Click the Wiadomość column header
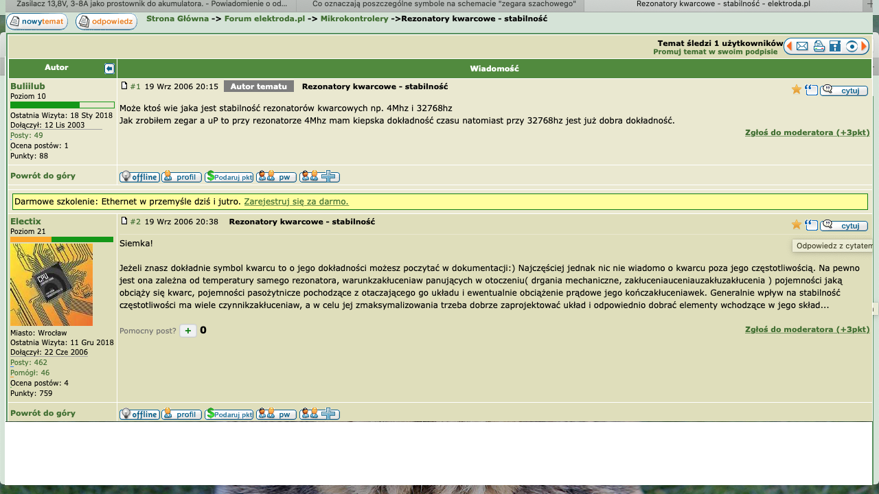The image size is (879, 494). (x=494, y=69)
